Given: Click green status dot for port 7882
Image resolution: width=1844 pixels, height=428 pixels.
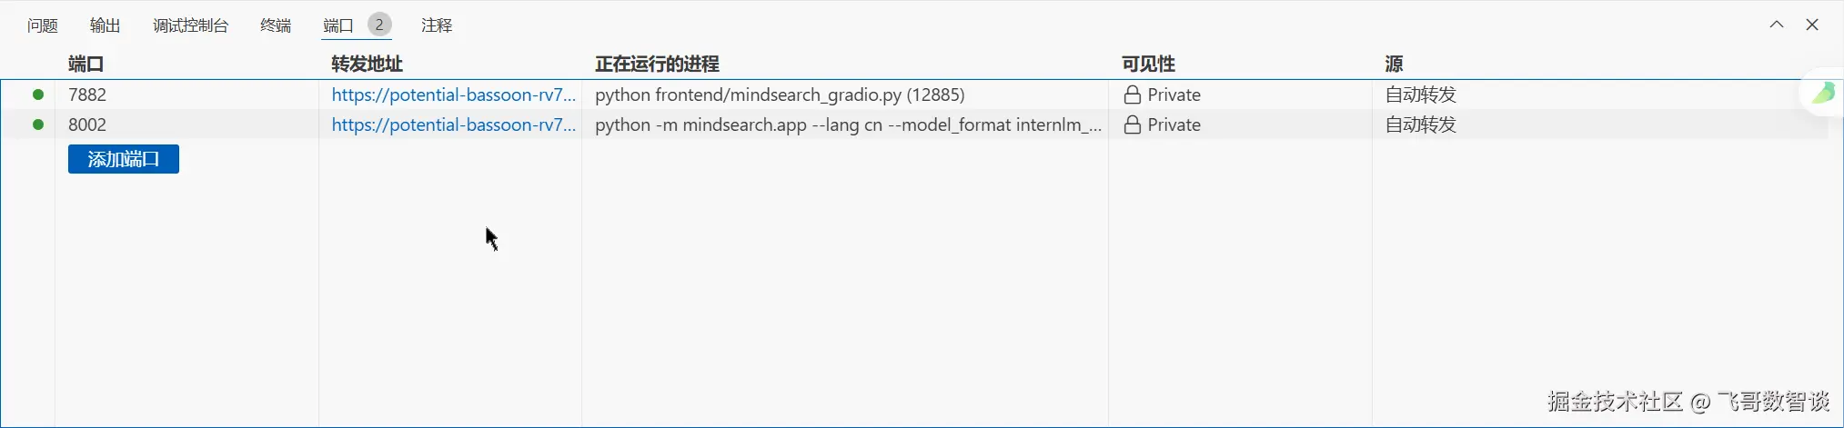Looking at the screenshot, I should point(38,95).
